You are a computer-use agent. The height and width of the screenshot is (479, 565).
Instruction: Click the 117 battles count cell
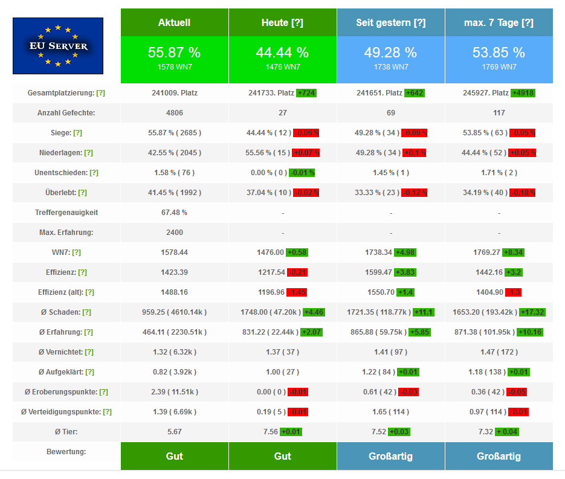click(x=499, y=113)
